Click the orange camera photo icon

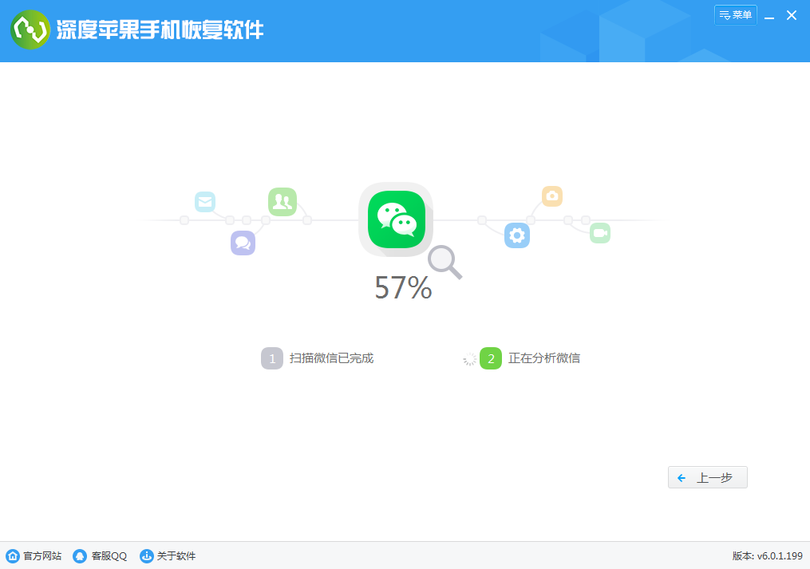(552, 196)
